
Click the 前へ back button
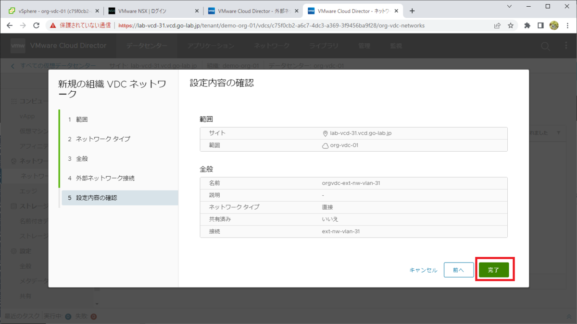pyautogui.click(x=459, y=270)
